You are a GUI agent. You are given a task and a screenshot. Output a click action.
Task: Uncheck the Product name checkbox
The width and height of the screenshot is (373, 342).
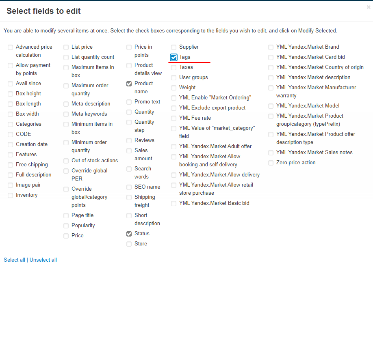pyautogui.click(x=129, y=84)
